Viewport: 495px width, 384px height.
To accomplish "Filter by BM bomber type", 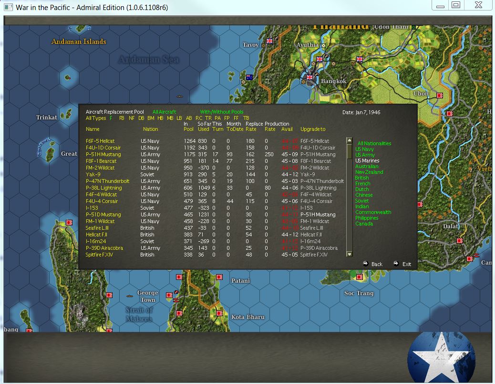I will (x=151, y=118).
